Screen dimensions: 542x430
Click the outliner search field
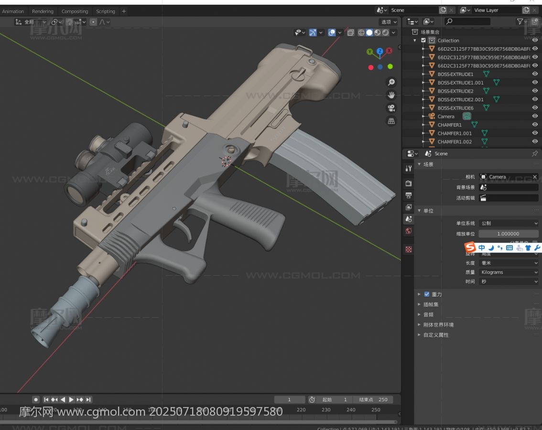coord(467,22)
